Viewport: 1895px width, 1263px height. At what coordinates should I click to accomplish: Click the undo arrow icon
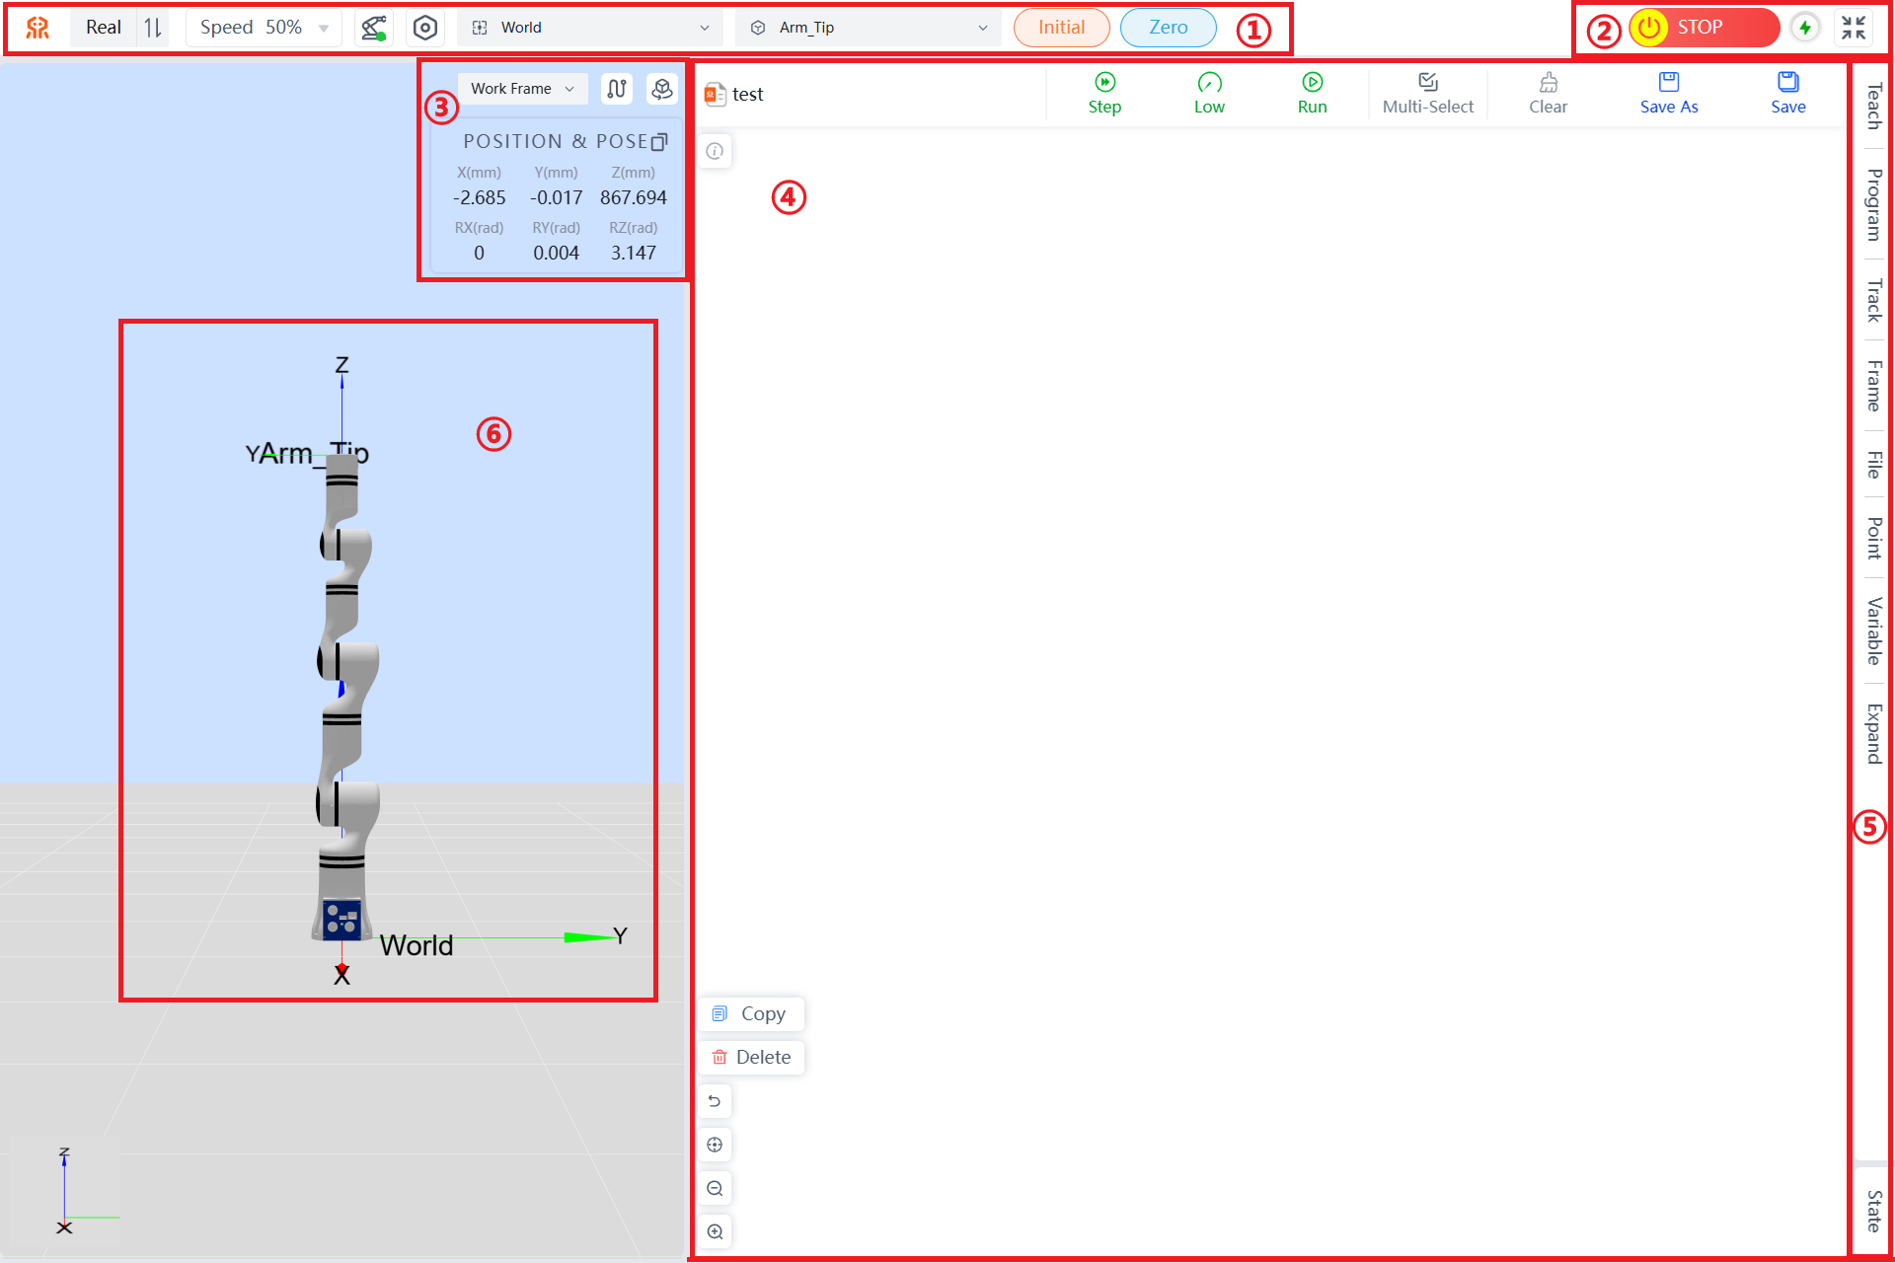click(715, 1101)
